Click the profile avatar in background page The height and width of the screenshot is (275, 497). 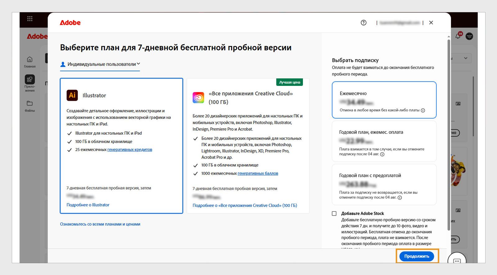(469, 36)
